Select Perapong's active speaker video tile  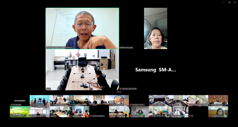(82, 28)
